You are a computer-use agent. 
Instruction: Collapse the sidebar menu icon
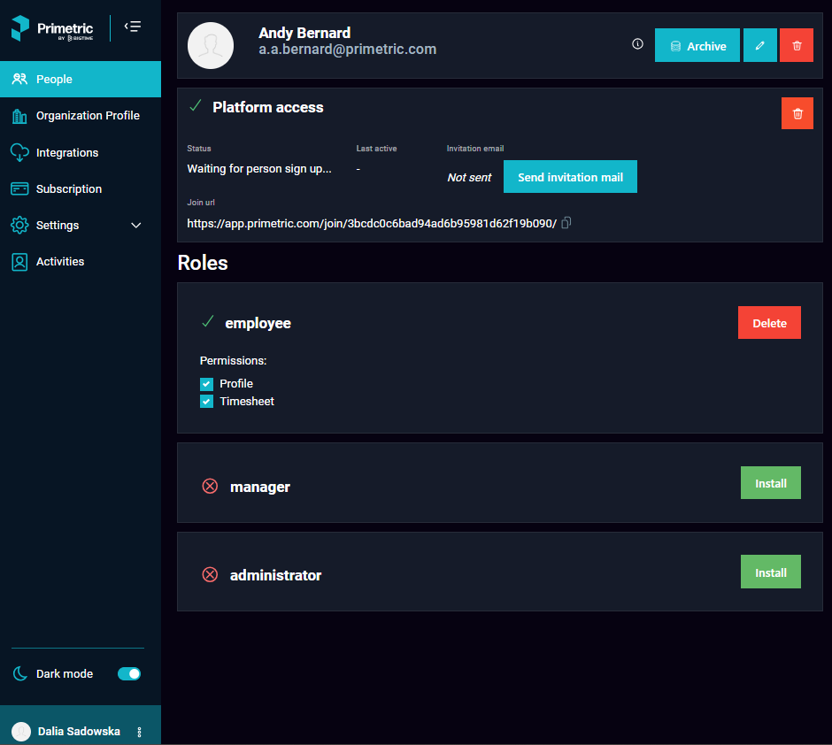(x=133, y=27)
